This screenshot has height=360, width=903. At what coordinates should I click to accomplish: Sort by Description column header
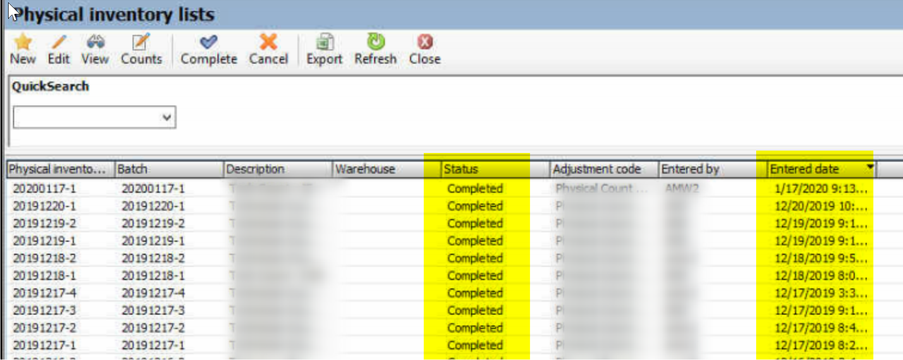point(278,169)
